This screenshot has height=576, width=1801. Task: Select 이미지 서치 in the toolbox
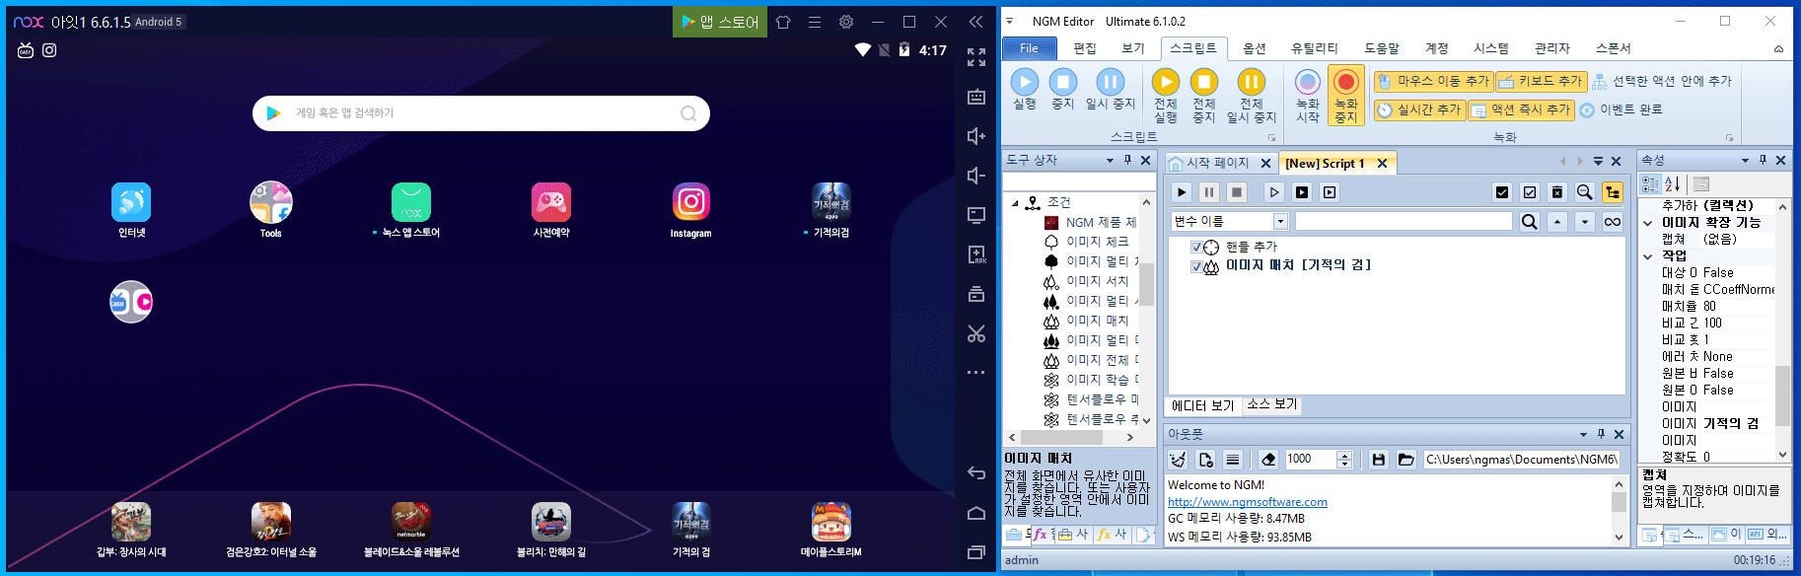tap(1097, 281)
